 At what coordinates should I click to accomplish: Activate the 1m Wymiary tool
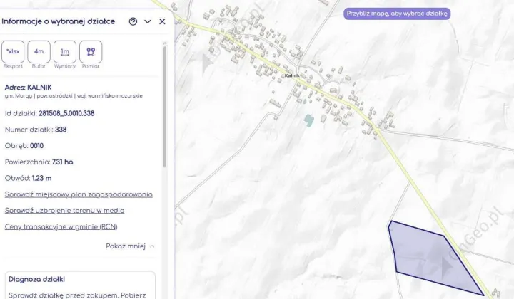pyautogui.click(x=65, y=52)
